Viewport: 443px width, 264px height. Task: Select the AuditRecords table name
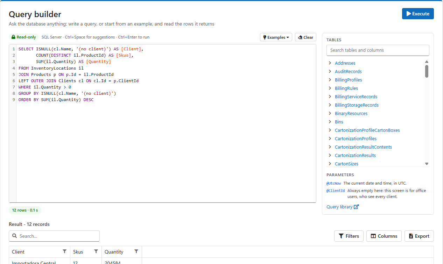pyautogui.click(x=348, y=71)
